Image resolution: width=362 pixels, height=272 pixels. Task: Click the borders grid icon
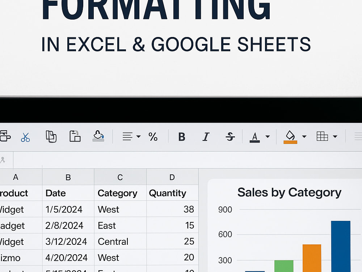322,136
